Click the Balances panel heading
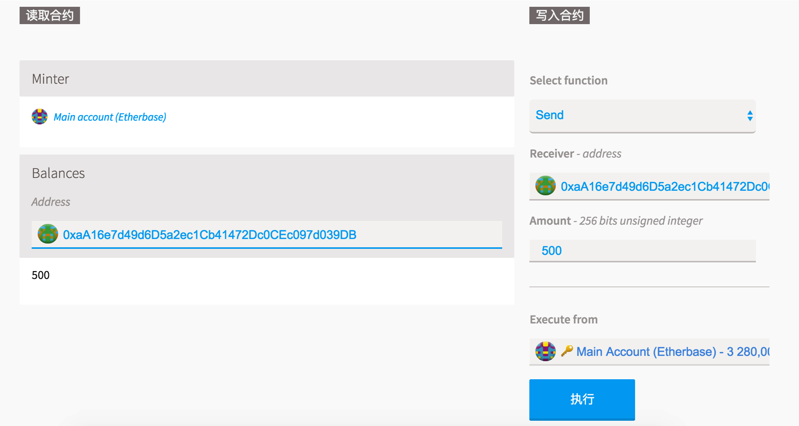This screenshot has width=799, height=426. pos(58,173)
